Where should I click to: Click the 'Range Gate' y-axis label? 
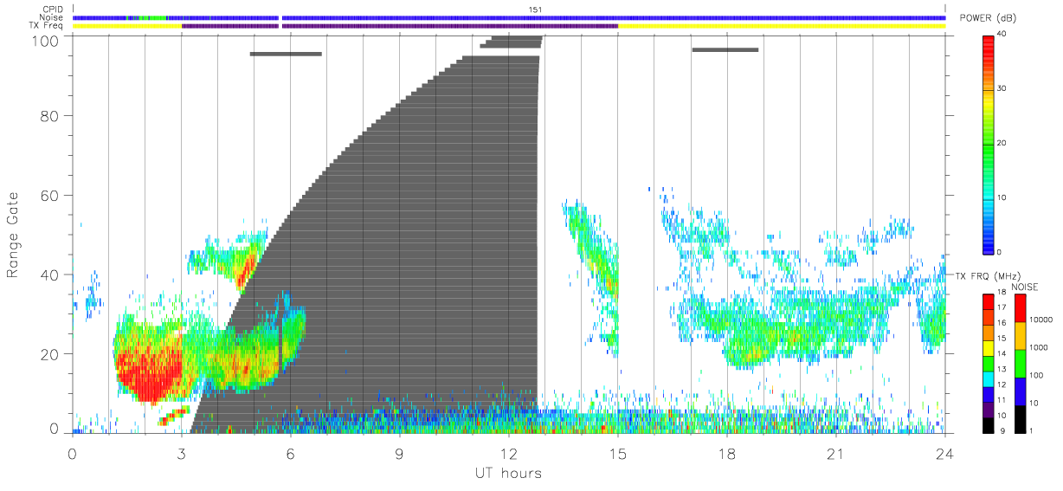tap(14, 236)
